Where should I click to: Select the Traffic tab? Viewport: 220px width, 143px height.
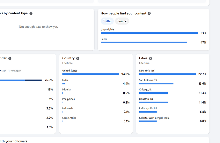tap(107, 21)
